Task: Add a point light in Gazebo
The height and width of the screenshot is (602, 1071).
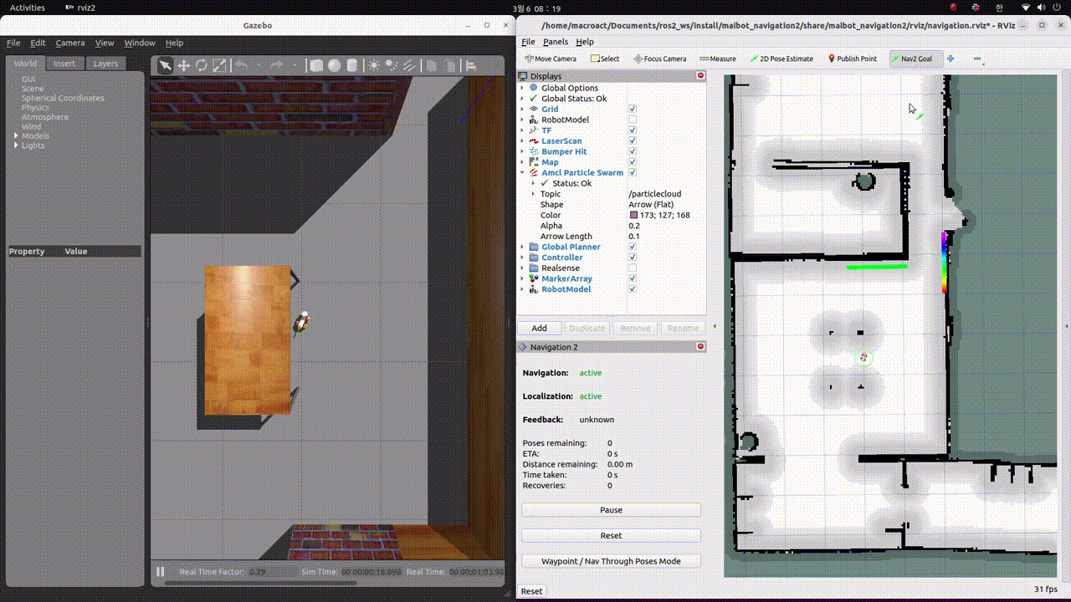Action: click(373, 65)
